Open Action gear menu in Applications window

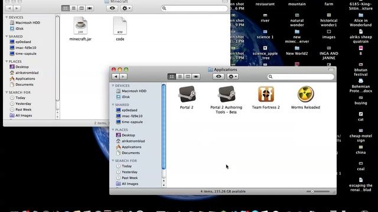pyautogui.click(x=233, y=77)
